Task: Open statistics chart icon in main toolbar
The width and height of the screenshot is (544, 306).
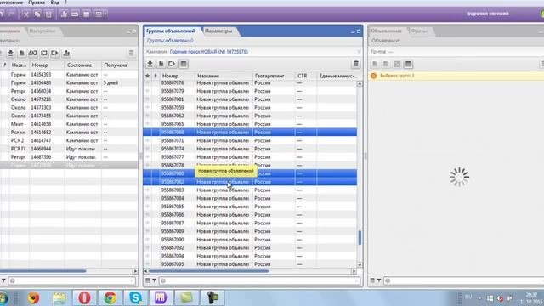Action: click(64, 14)
